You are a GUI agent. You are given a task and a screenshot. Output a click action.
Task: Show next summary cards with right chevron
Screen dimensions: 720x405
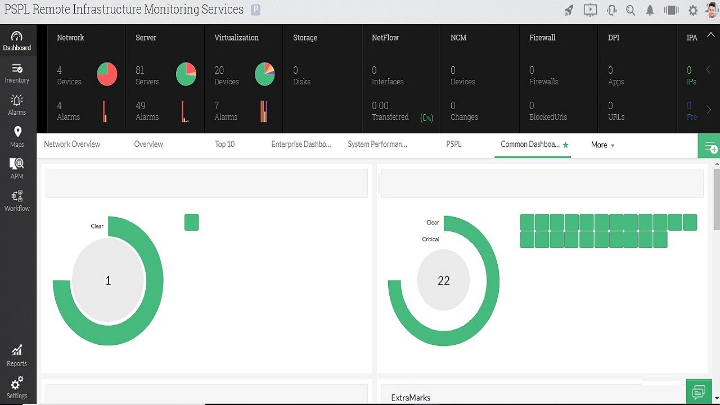[708, 110]
